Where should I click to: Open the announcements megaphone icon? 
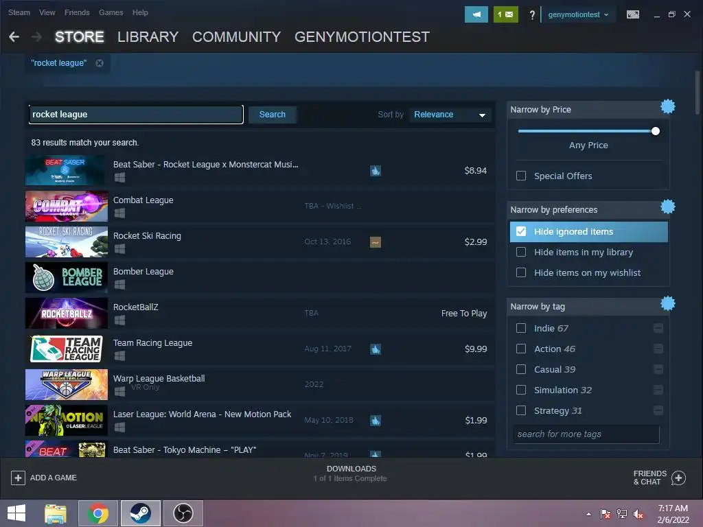pos(476,14)
